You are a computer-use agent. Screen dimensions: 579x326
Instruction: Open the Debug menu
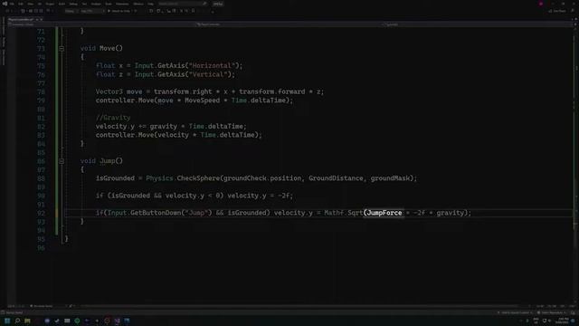click(x=73, y=4)
